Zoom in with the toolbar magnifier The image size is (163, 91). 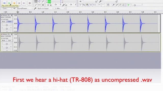pos(113,5)
